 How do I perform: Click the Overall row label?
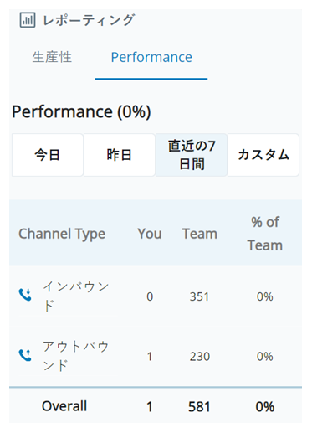point(64,406)
